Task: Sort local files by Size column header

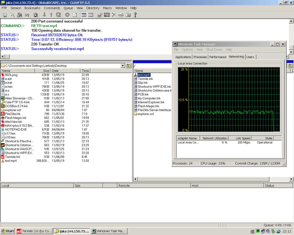Action: point(42,71)
